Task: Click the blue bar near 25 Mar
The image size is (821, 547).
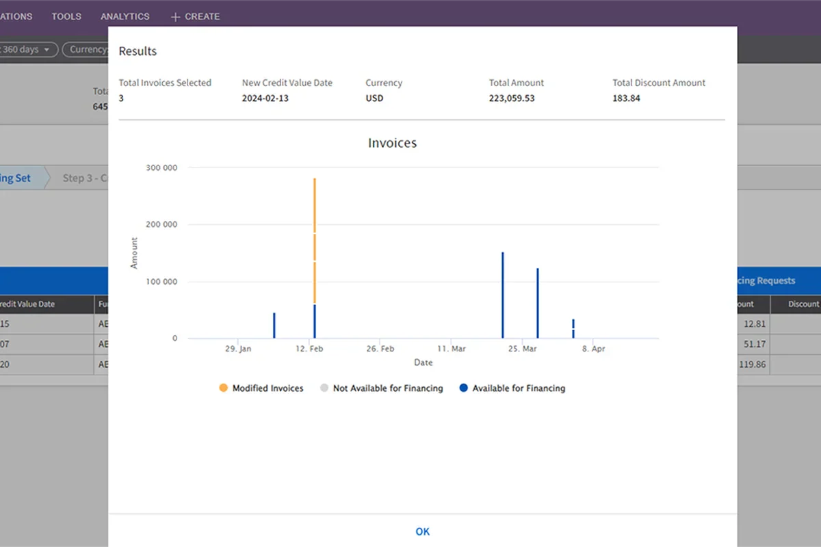Action: click(502, 295)
